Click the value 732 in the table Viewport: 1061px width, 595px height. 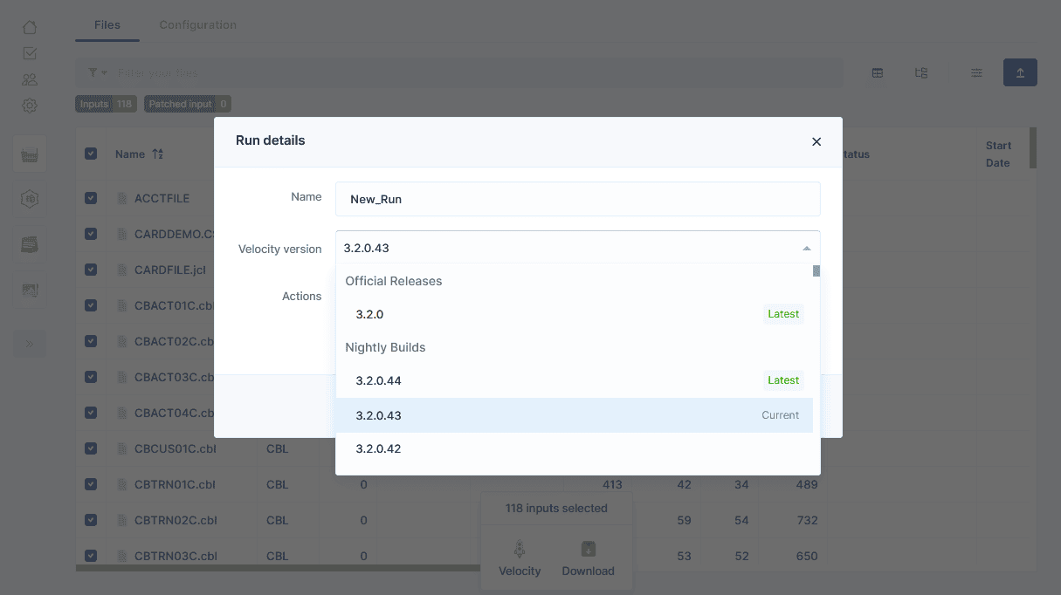(807, 520)
